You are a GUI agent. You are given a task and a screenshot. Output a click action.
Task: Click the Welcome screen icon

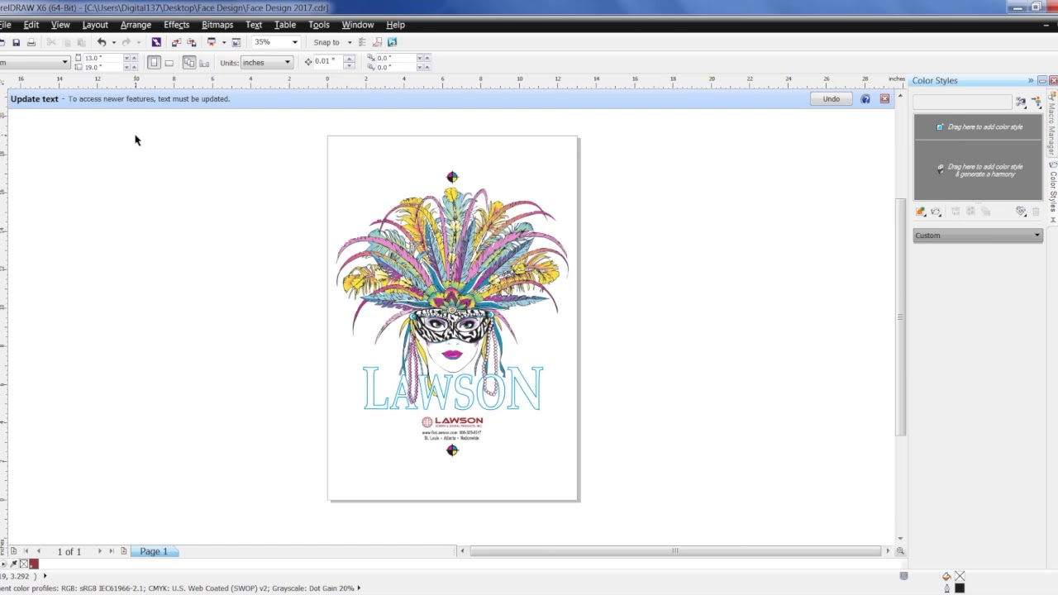236,42
